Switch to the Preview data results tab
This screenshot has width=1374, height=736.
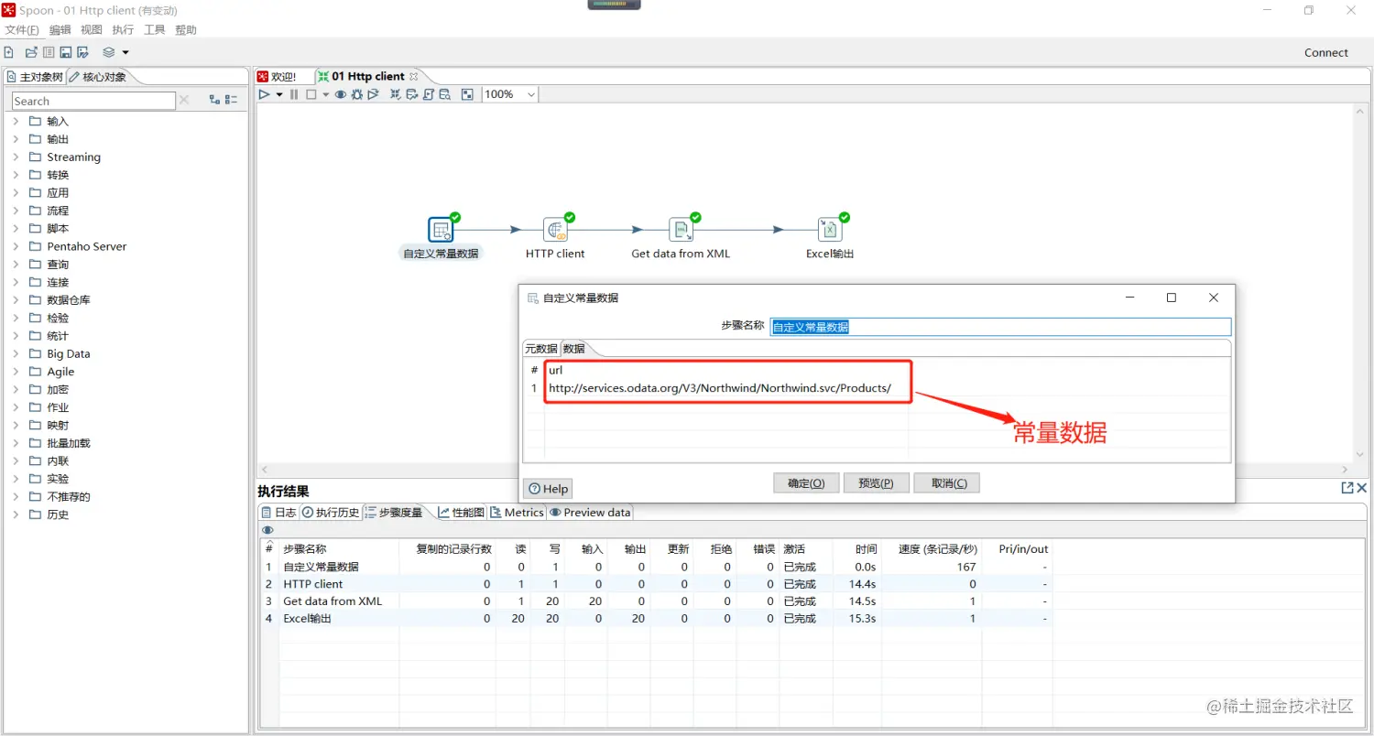tap(590, 513)
